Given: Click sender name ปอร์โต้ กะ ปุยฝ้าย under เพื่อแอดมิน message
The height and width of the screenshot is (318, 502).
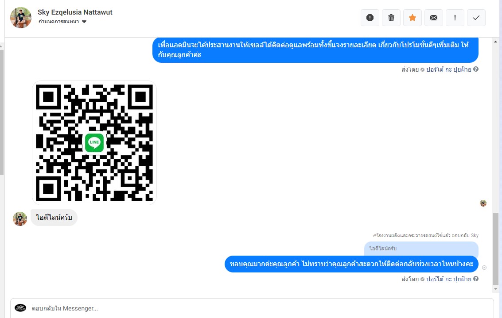Looking at the screenshot, I should [x=448, y=69].
